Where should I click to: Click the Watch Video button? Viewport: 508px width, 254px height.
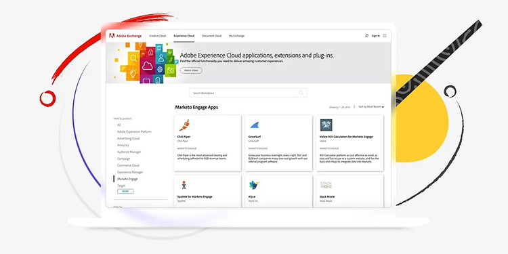[x=191, y=70]
